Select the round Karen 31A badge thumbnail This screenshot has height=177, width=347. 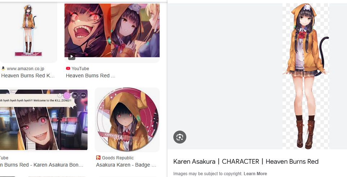pos(127,119)
